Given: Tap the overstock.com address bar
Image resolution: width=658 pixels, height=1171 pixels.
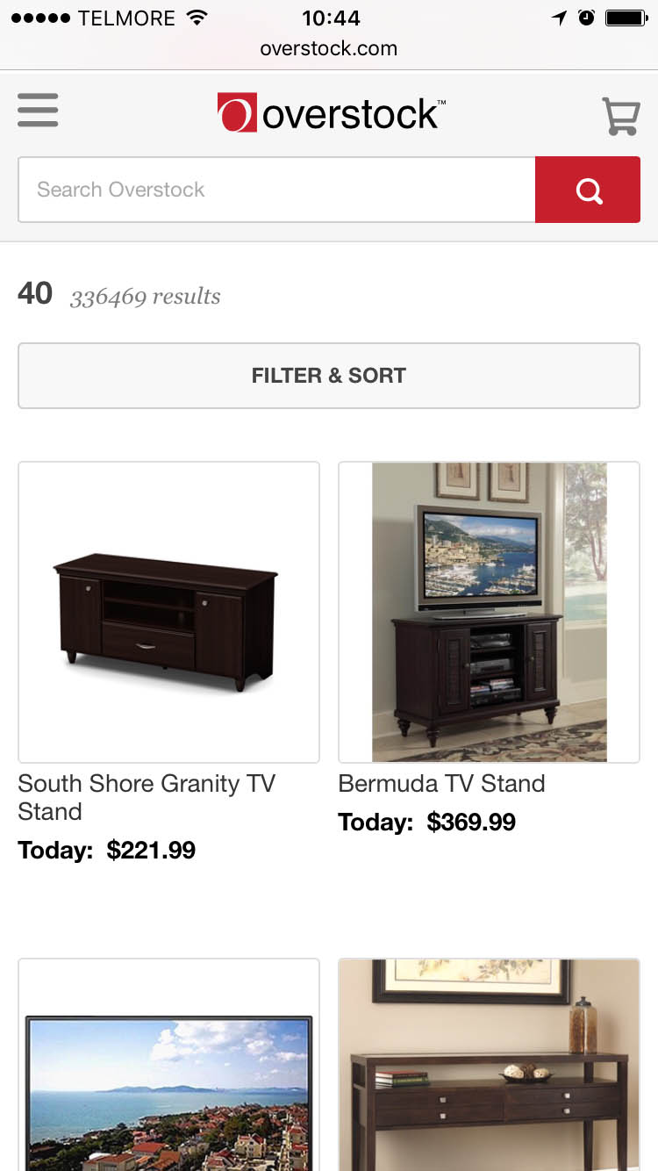Looking at the screenshot, I should pyautogui.click(x=329, y=48).
